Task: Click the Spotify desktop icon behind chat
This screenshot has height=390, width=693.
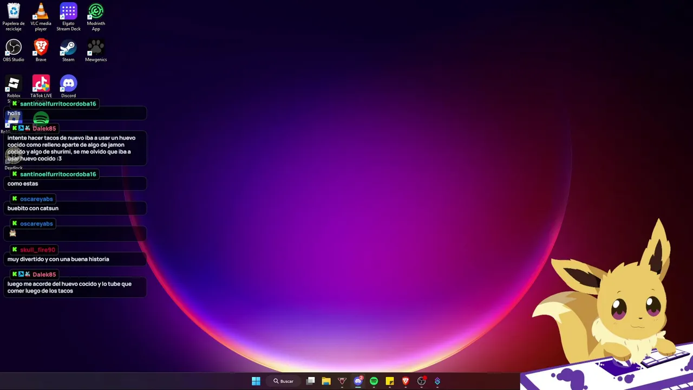Action: tap(41, 119)
